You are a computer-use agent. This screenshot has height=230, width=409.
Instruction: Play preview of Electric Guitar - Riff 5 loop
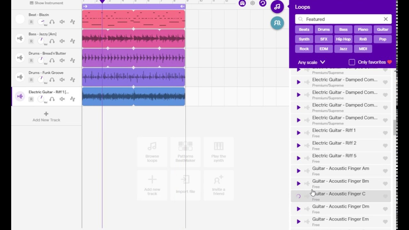pos(298,158)
